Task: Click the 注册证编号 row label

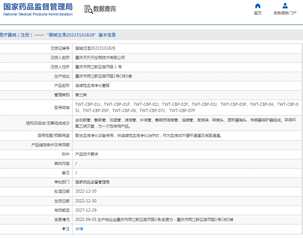Action: click(60, 48)
